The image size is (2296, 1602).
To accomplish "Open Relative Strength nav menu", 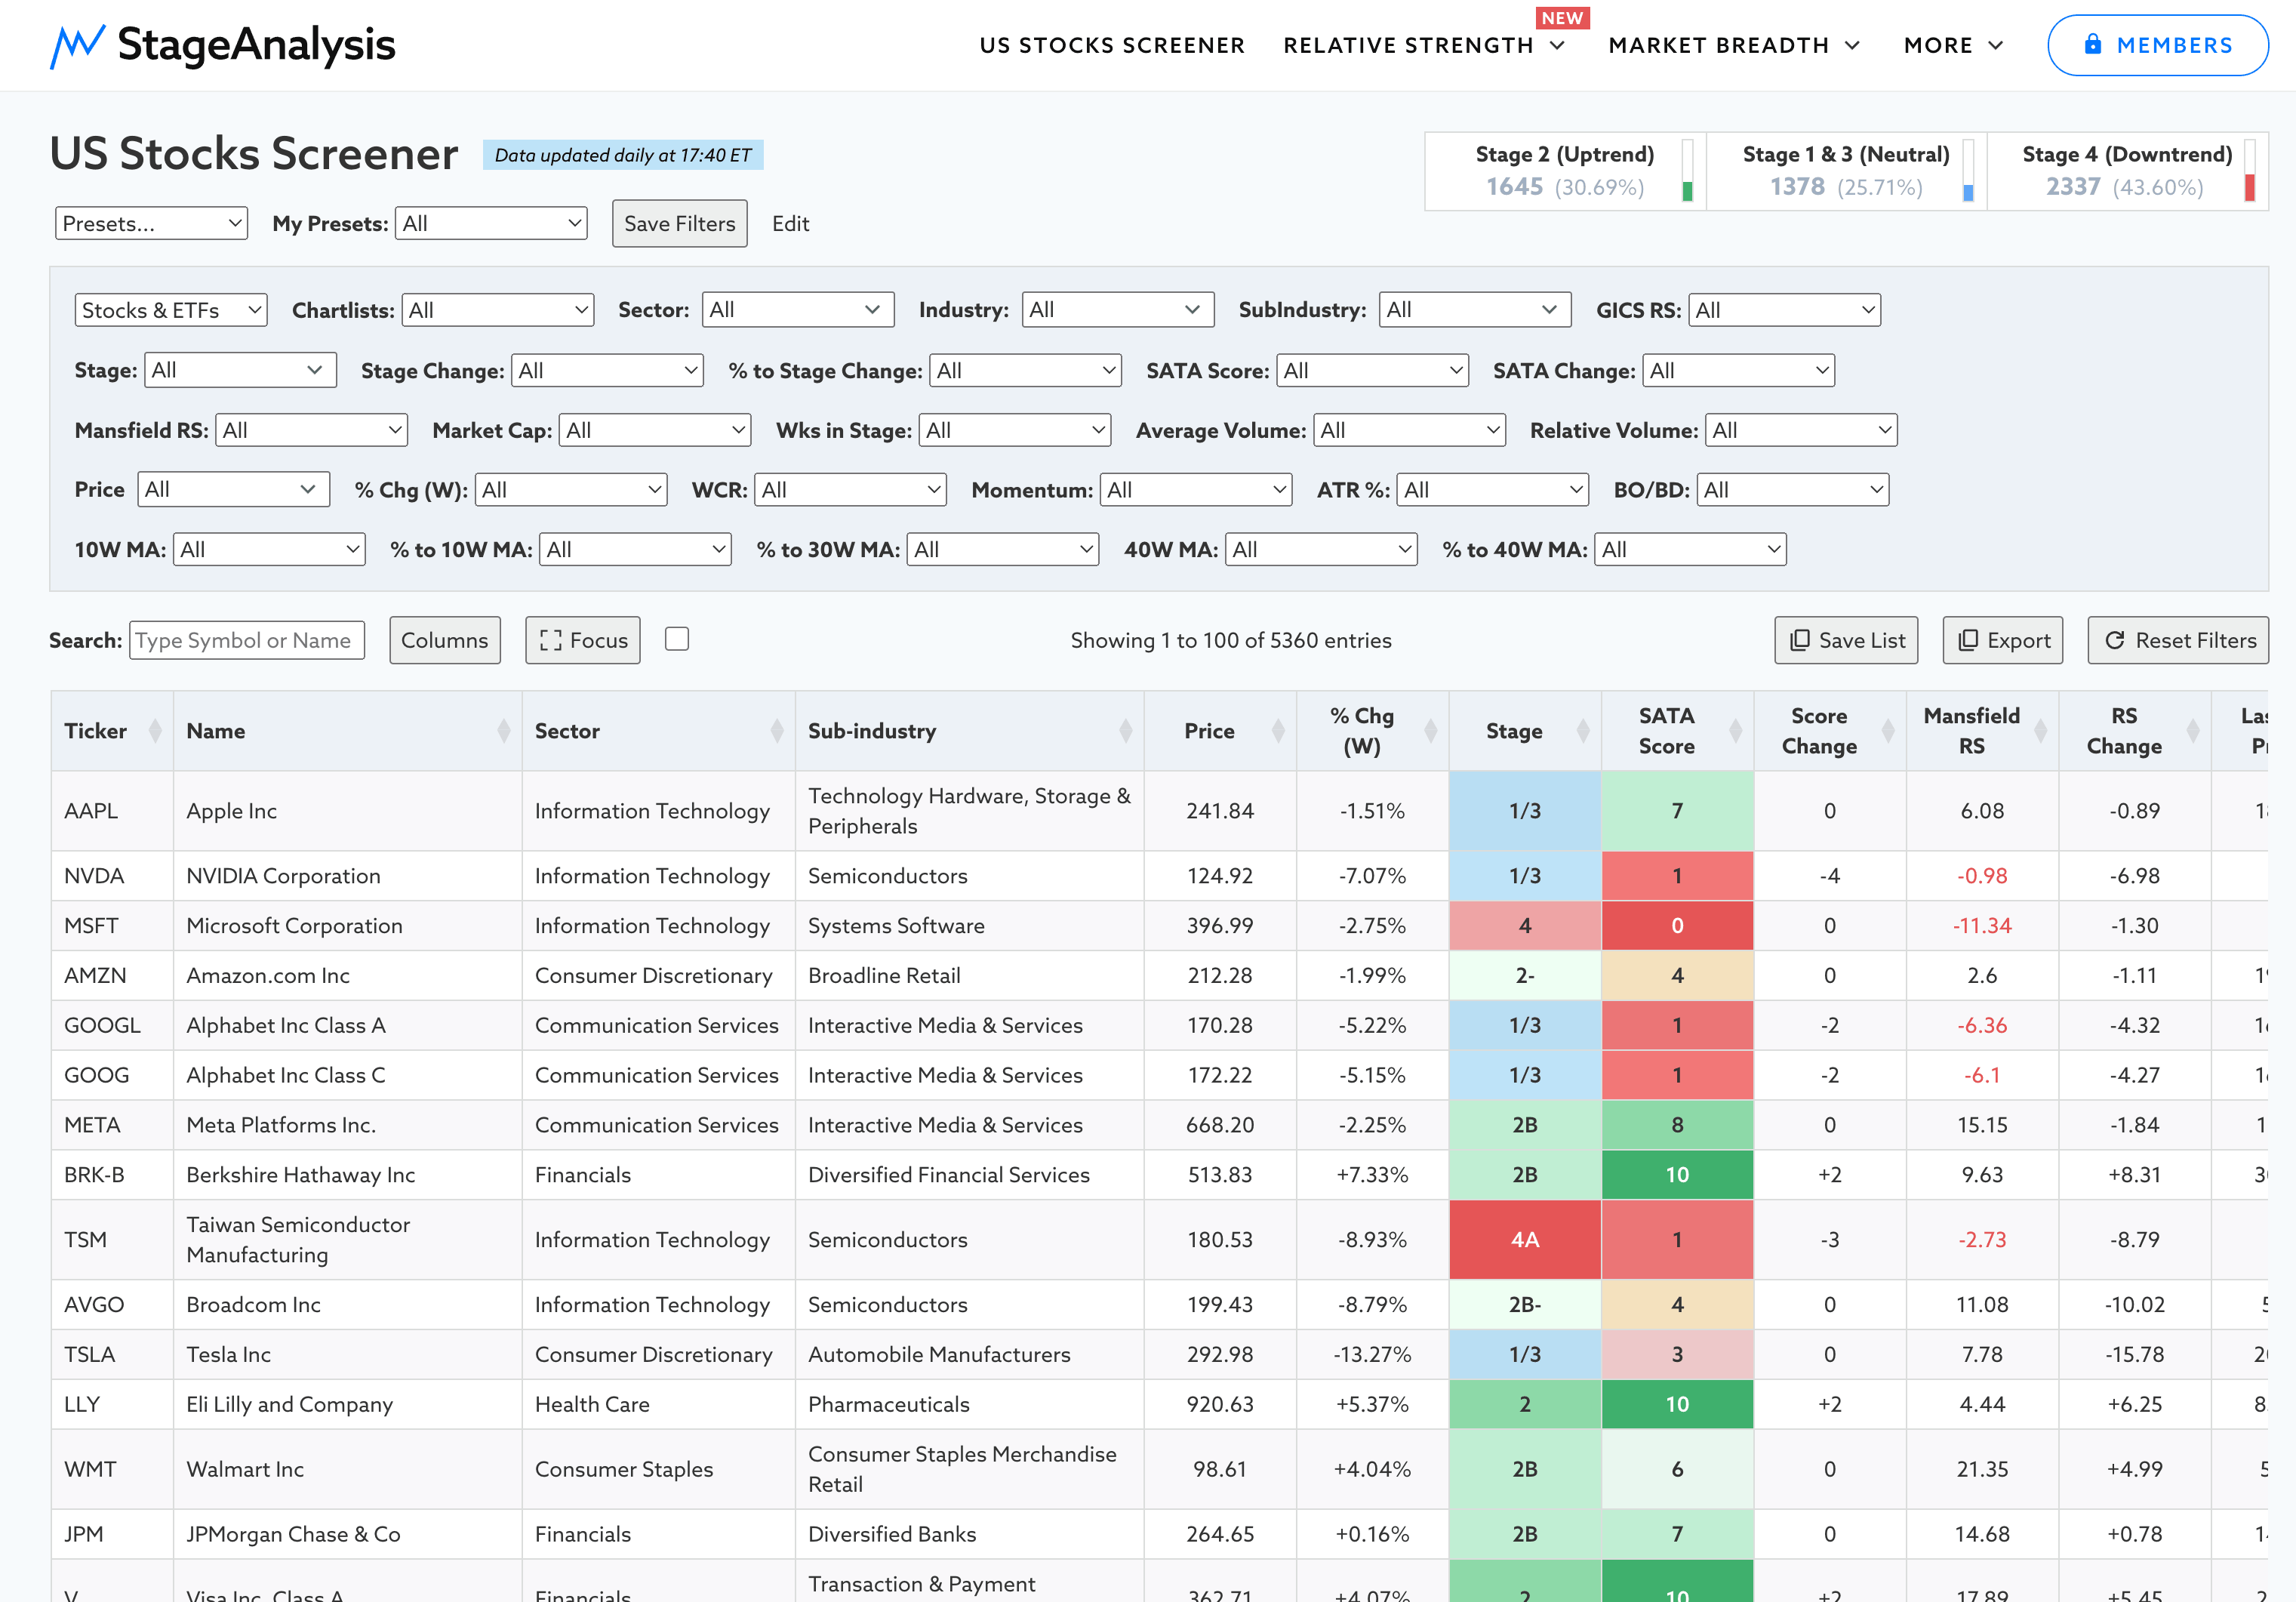I will pos(1424,45).
